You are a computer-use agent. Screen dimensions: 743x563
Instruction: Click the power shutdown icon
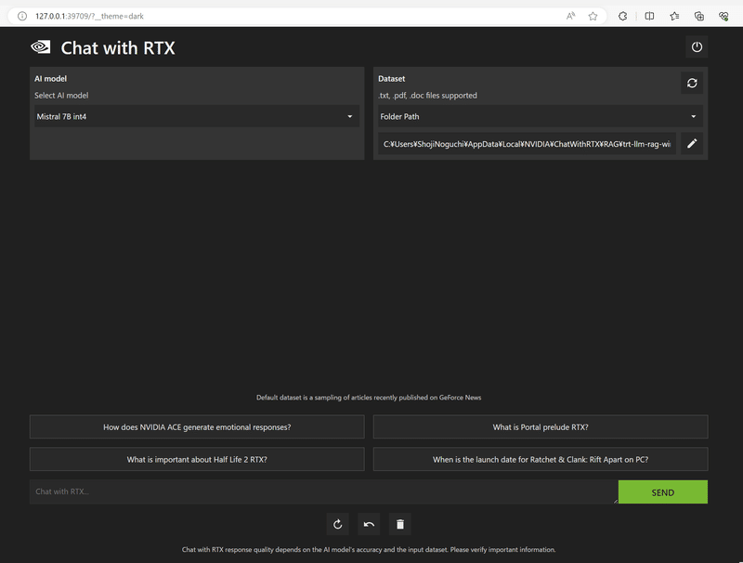click(x=696, y=46)
